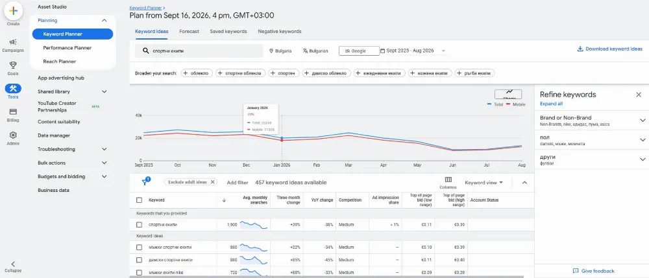Select Keyword Planner in sidebar
The image size is (649, 278).
(x=73, y=34)
